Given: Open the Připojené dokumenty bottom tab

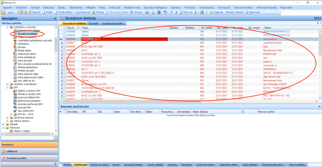Looking at the screenshot, I should pyautogui.click(x=273, y=164).
